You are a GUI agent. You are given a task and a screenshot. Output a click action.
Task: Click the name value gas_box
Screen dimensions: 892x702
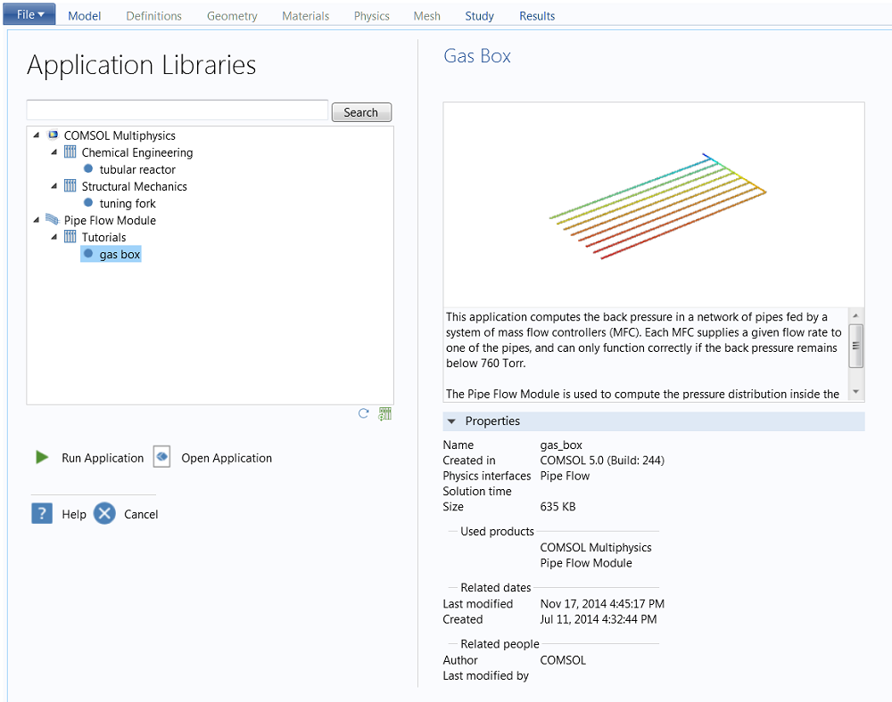(x=561, y=445)
